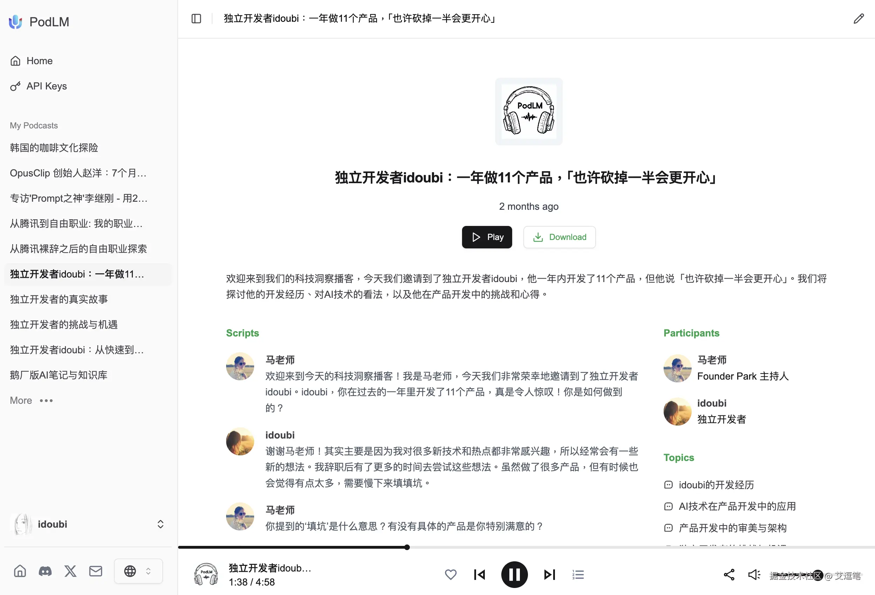
Task: Skip to previous track
Action: [x=479, y=574]
